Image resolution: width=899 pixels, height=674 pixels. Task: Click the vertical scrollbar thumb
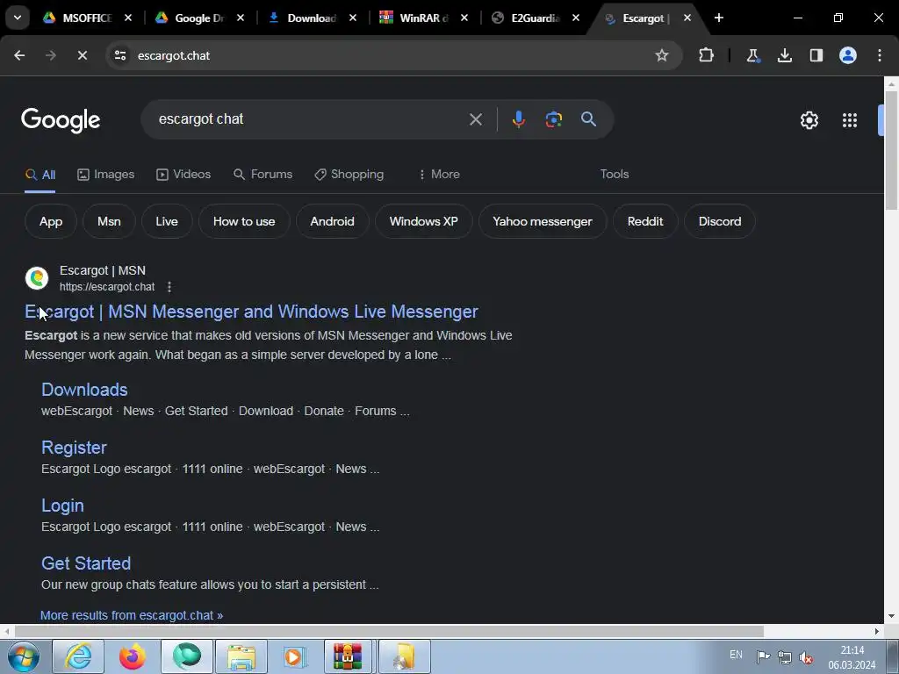pyautogui.click(x=891, y=151)
